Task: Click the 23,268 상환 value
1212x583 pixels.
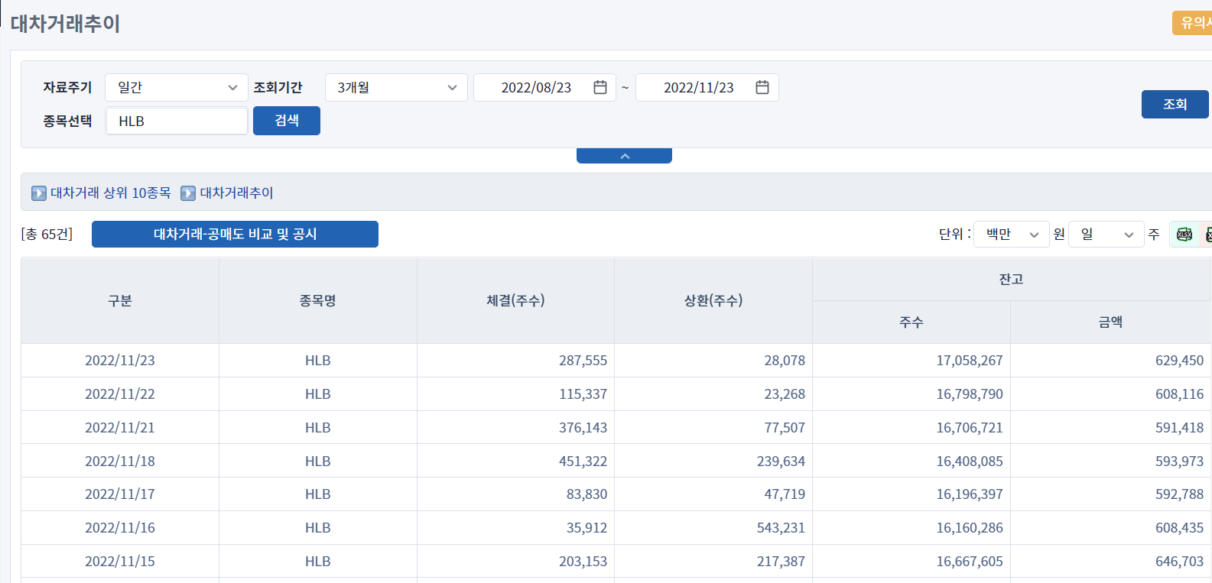Action: pyautogui.click(x=785, y=394)
